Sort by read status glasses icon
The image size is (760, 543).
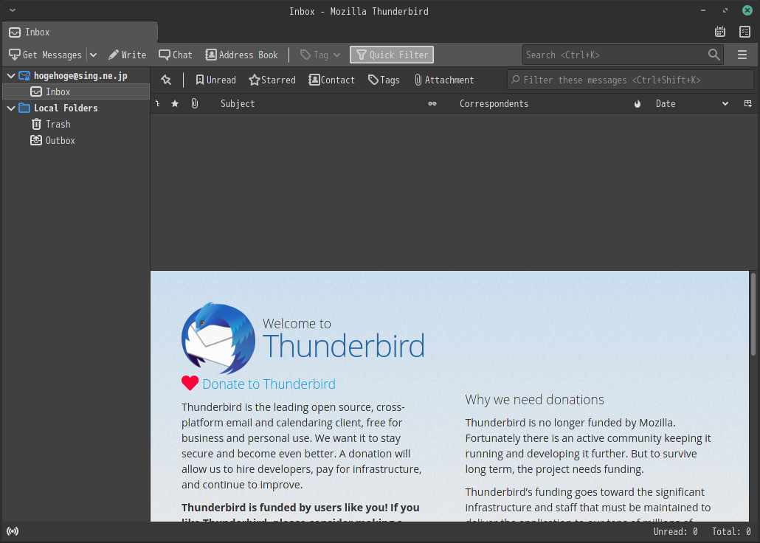click(x=432, y=103)
